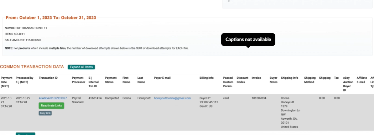This screenshot has height=135, width=374.
Task: Select the Completed payment status cell
Action: coord(112,98)
